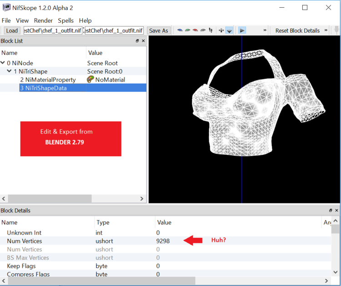Click Block Details Type column header
This screenshot has height=286, width=341.
(125, 222)
